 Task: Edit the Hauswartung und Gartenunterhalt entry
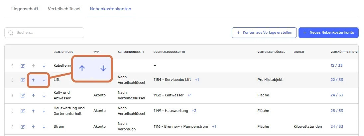pyautogui.click(x=23, y=111)
